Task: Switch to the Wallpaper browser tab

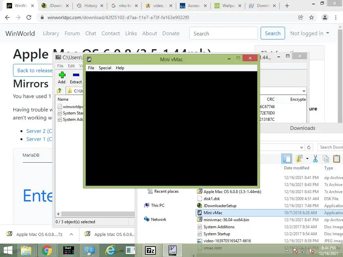Action: (228, 6)
